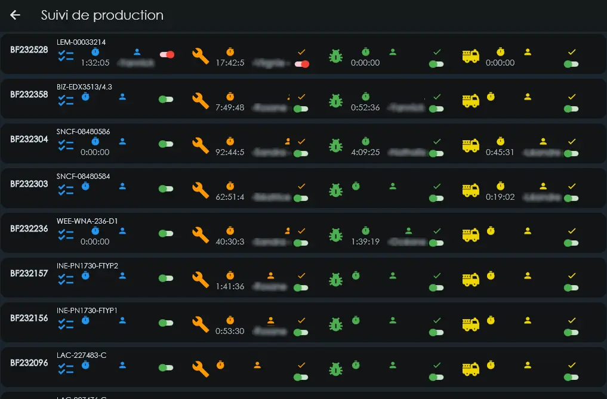This screenshot has height=399, width=607.
Task: Click the orange wrench icon for BF232528
Action: (201, 56)
